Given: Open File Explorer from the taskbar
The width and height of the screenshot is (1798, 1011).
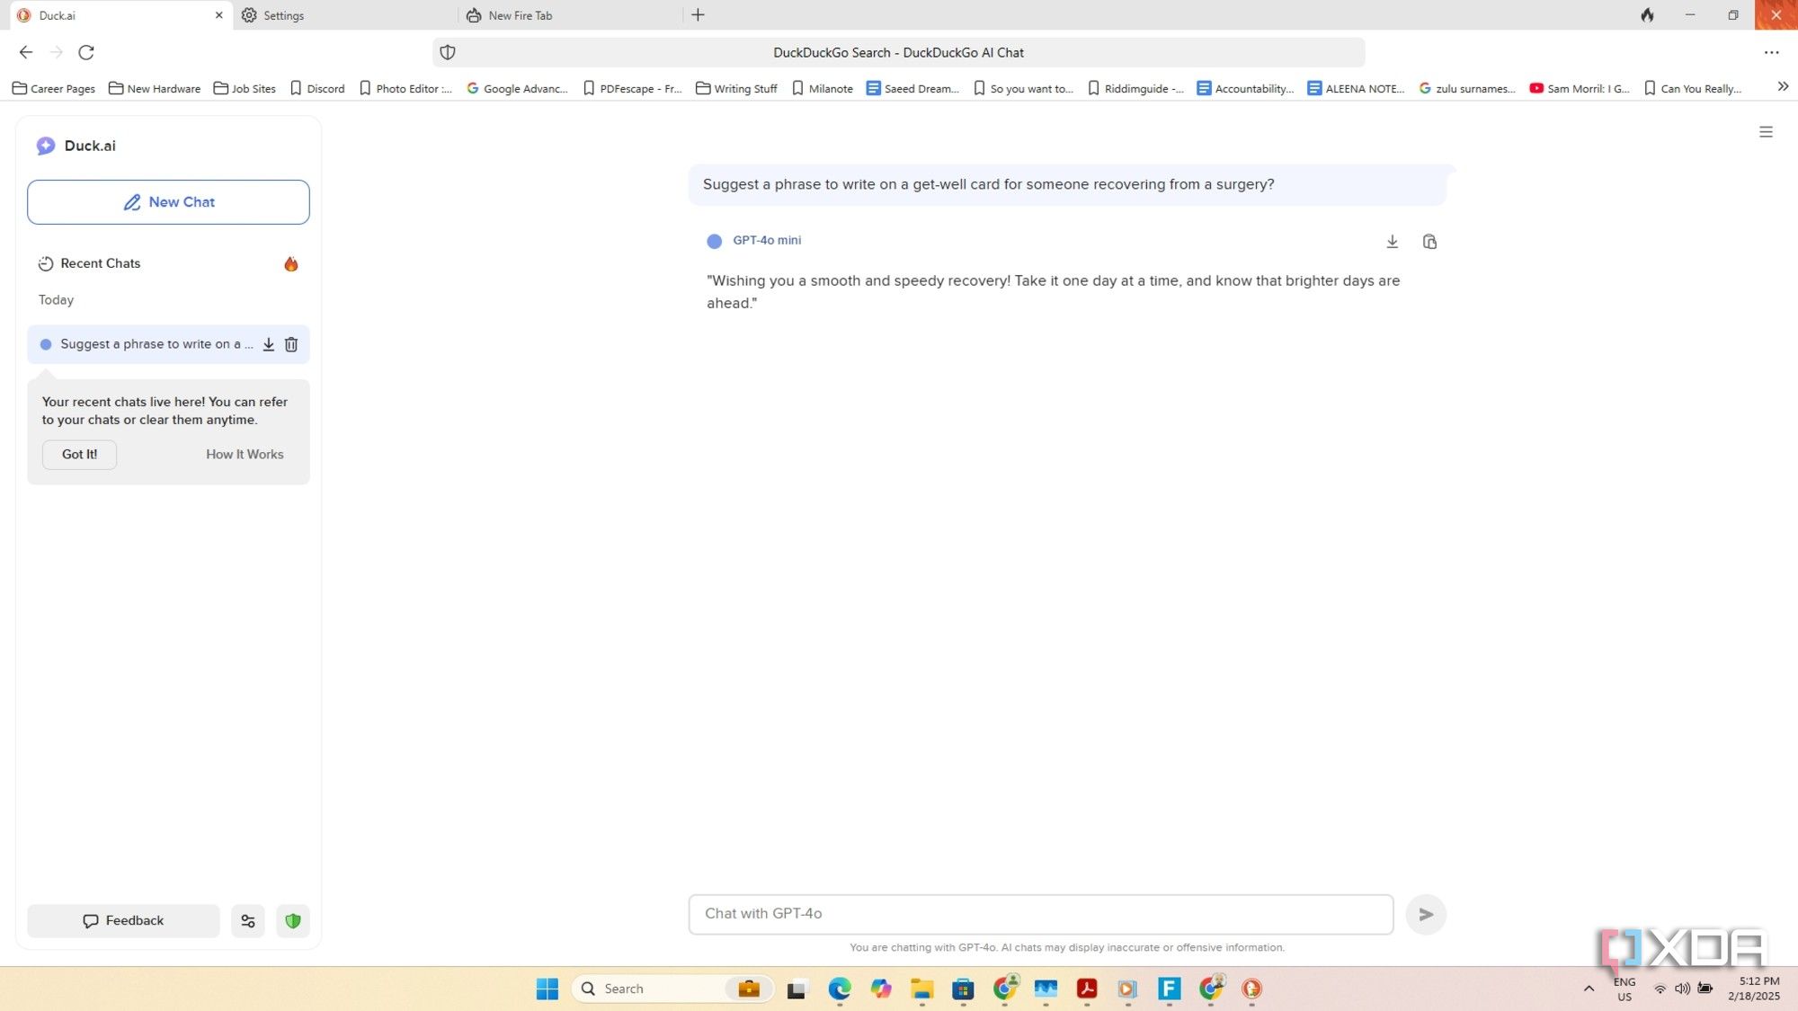Looking at the screenshot, I should 921,989.
